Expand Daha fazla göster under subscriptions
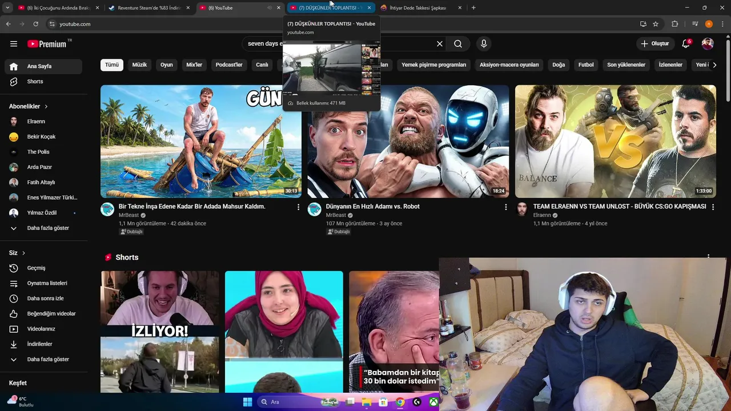The height and width of the screenshot is (411, 731). tap(43, 228)
